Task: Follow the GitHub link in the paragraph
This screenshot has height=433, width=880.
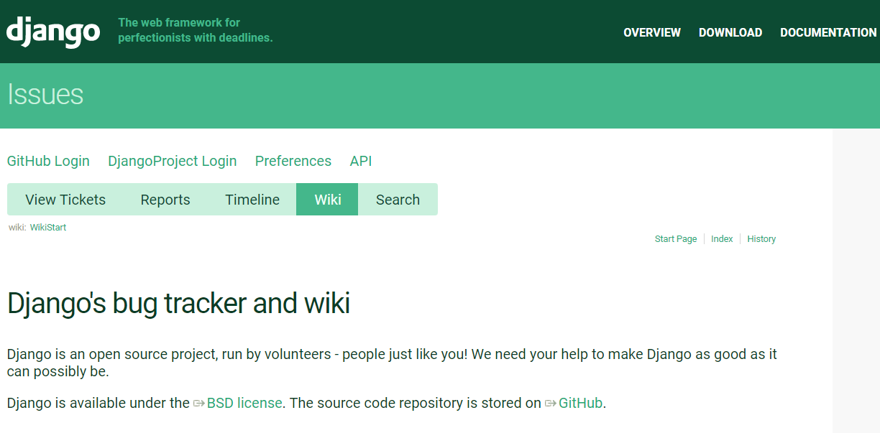Action: [580, 404]
